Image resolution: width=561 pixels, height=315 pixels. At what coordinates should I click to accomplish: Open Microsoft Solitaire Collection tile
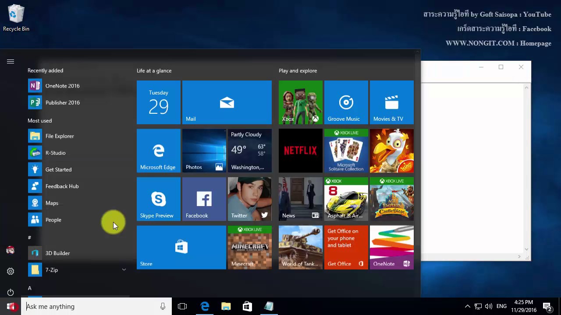(346, 150)
